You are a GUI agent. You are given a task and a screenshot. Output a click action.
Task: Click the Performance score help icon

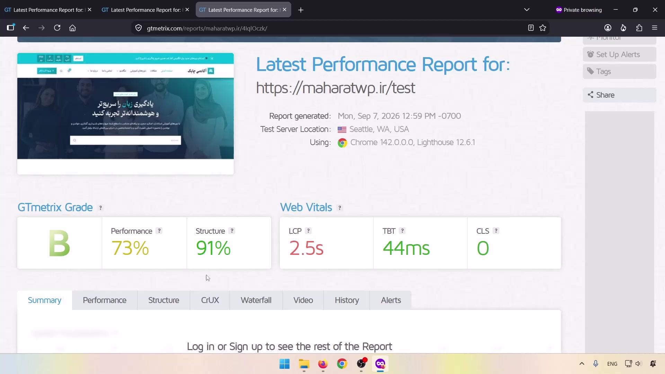pyautogui.click(x=159, y=231)
